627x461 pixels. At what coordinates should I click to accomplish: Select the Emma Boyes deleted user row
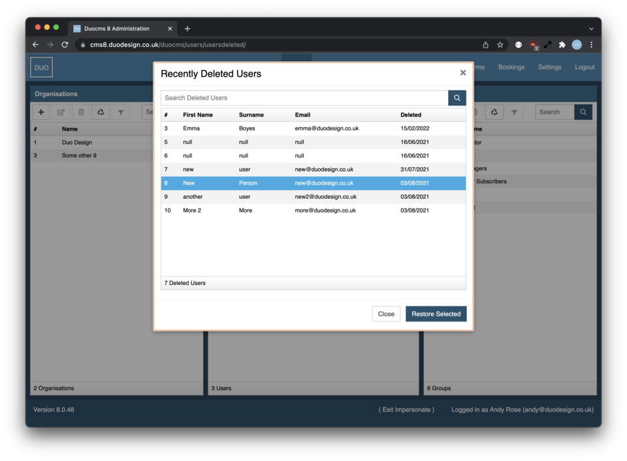313,128
